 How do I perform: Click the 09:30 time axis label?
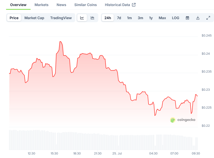tap(196, 153)
